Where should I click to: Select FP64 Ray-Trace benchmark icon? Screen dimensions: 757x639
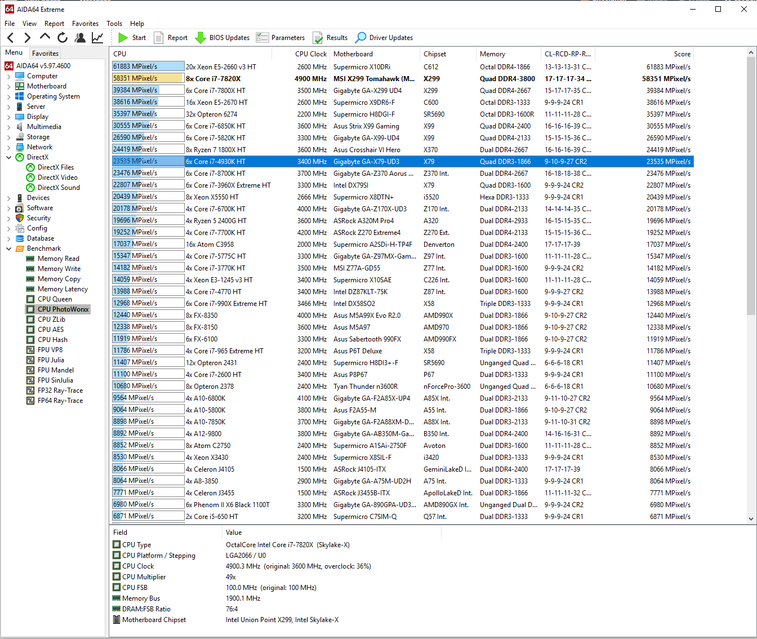pyautogui.click(x=30, y=401)
